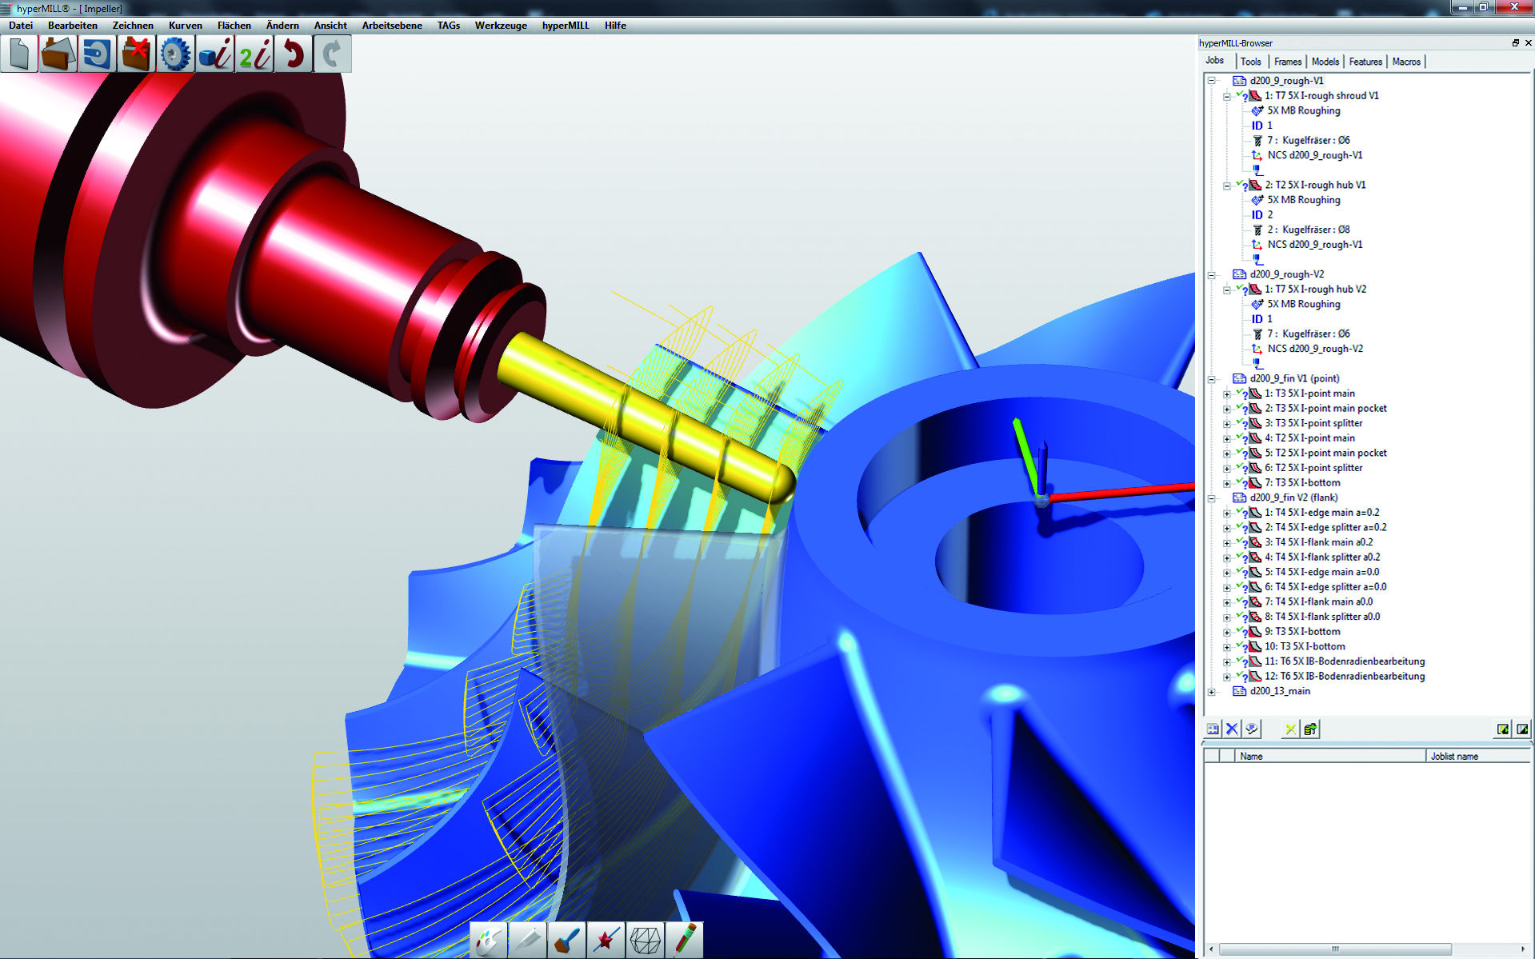The width and height of the screenshot is (1535, 959).
Task: Switch to the Tools tab
Action: [1251, 62]
